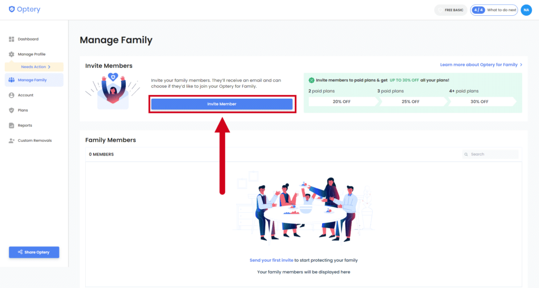Select Manage Family in the sidebar
539x288 pixels.
point(34,80)
